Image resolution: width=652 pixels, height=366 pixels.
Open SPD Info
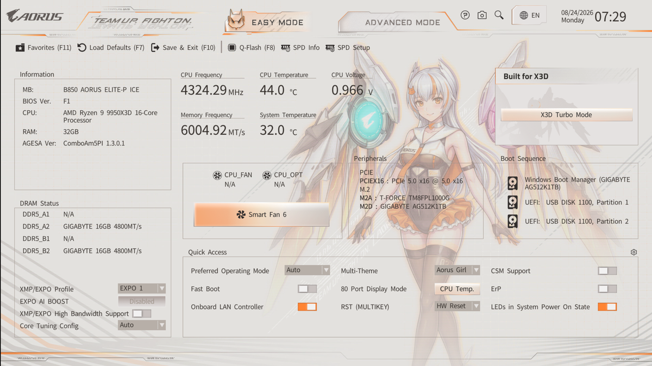tap(300, 48)
